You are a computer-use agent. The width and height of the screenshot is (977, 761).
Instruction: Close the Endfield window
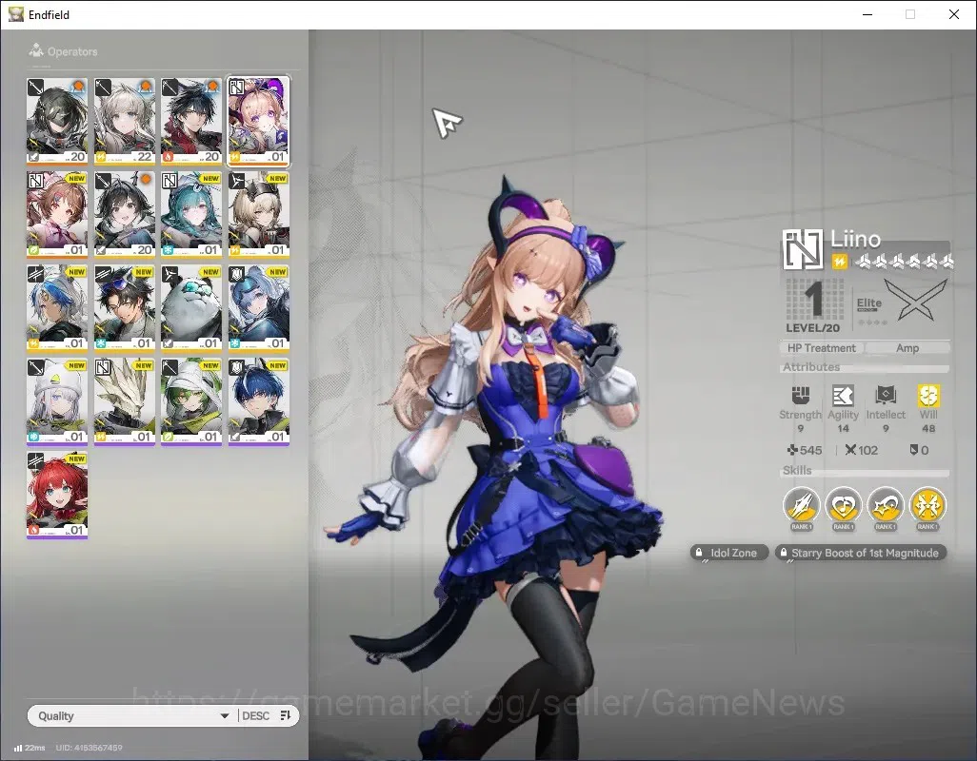954,14
